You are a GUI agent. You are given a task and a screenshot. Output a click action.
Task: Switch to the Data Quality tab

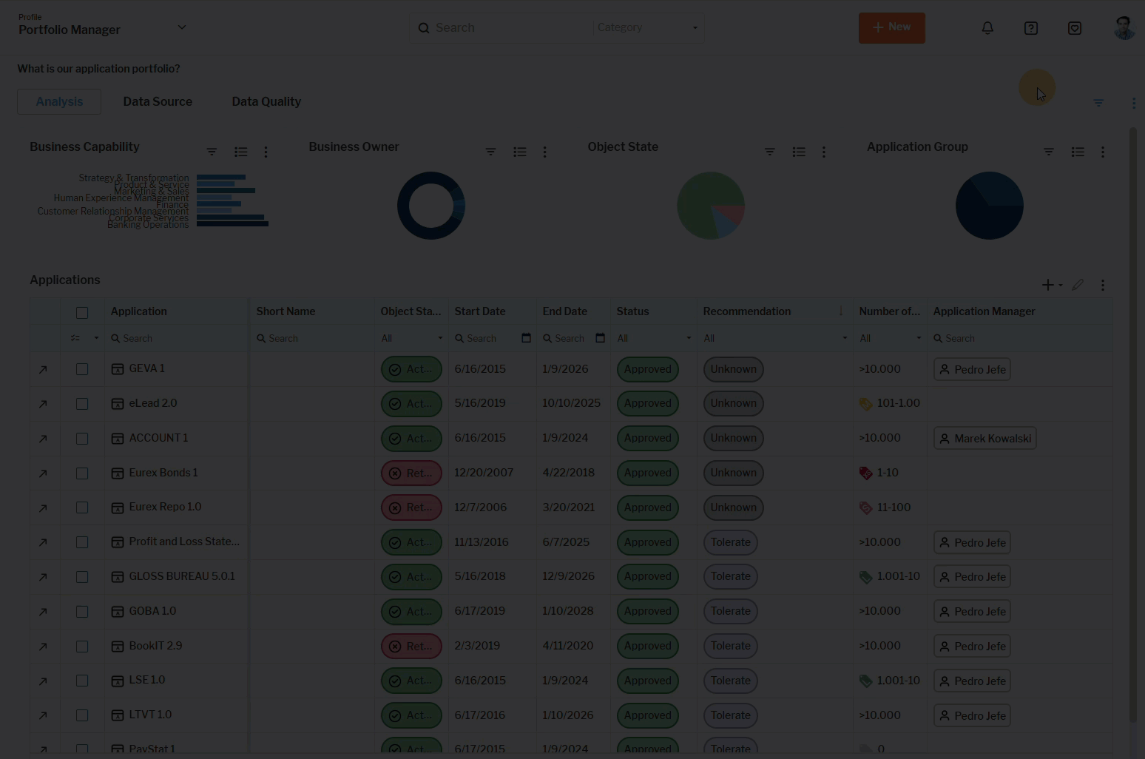(x=266, y=102)
